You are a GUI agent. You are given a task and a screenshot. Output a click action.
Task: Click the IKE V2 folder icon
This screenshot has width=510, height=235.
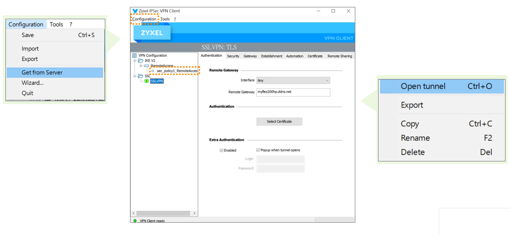[x=141, y=61]
